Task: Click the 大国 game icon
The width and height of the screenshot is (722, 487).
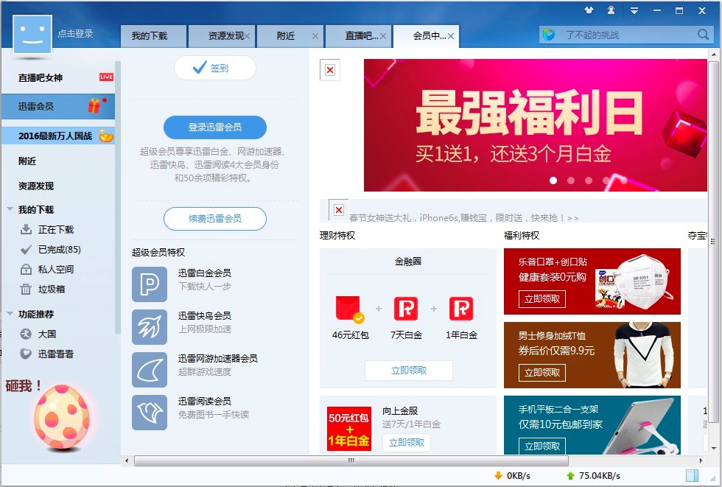Action: click(27, 334)
